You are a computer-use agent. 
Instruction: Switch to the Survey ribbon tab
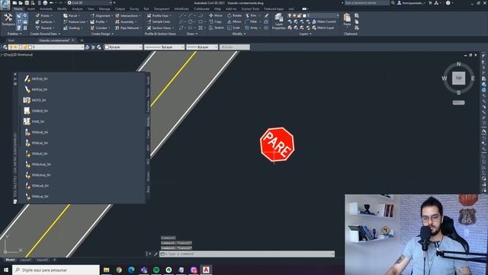point(134,9)
